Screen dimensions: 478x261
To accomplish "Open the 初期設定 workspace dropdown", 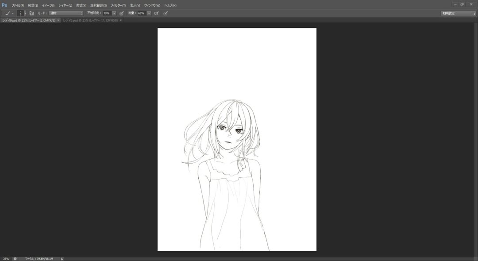I will (458, 13).
